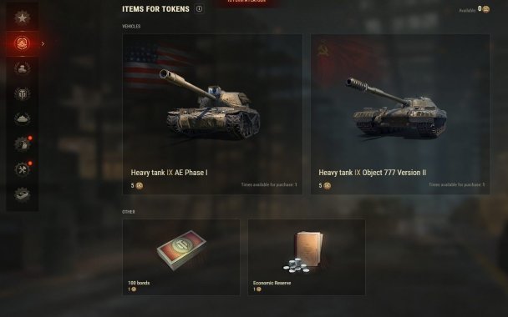Open the 100 bonds item card
The width and height of the screenshot is (508, 317).
click(x=181, y=257)
